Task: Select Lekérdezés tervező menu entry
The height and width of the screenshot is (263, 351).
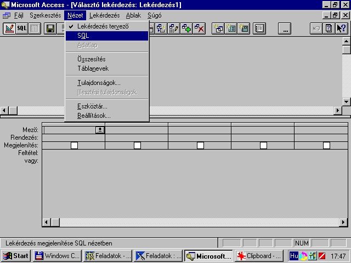Action: pyautogui.click(x=107, y=26)
